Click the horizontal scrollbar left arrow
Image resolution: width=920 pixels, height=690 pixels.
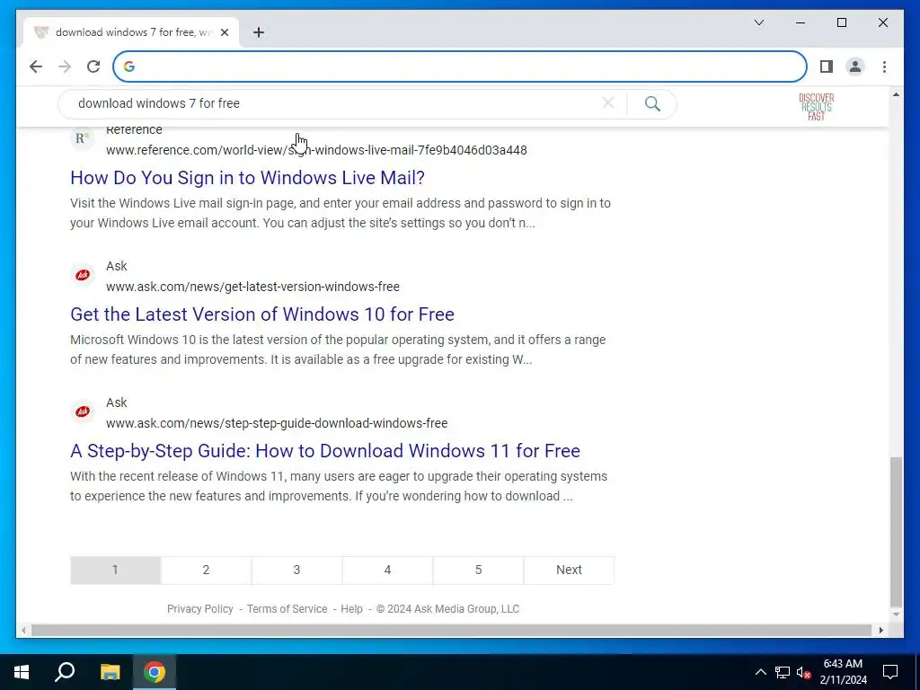(23, 630)
